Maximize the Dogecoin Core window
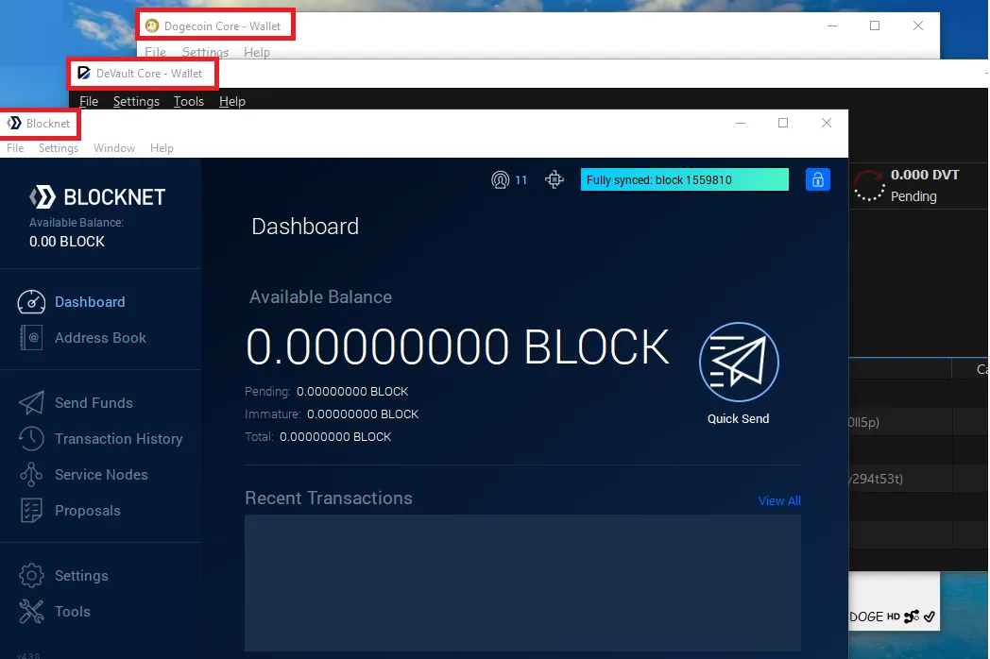The image size is (990, 659). [875, 25]
